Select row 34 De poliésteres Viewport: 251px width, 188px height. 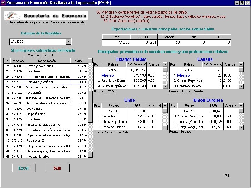[x=46, y=114]
